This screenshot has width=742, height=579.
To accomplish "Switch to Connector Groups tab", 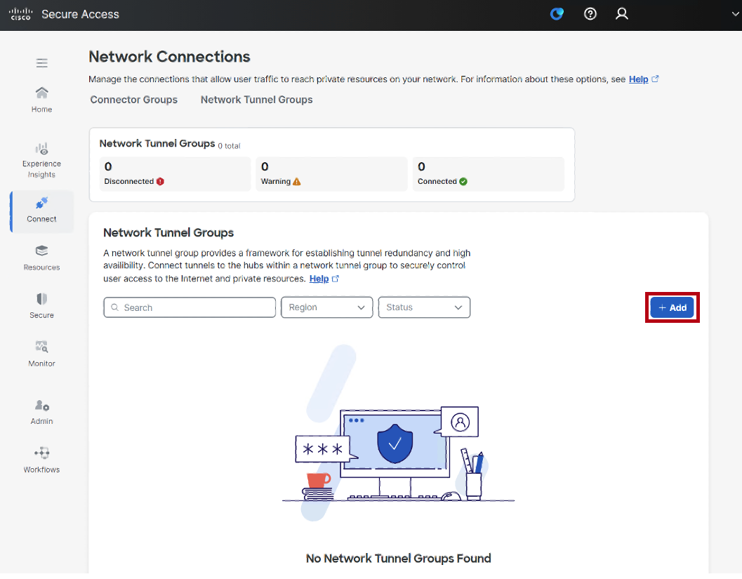I will point(134,100).
